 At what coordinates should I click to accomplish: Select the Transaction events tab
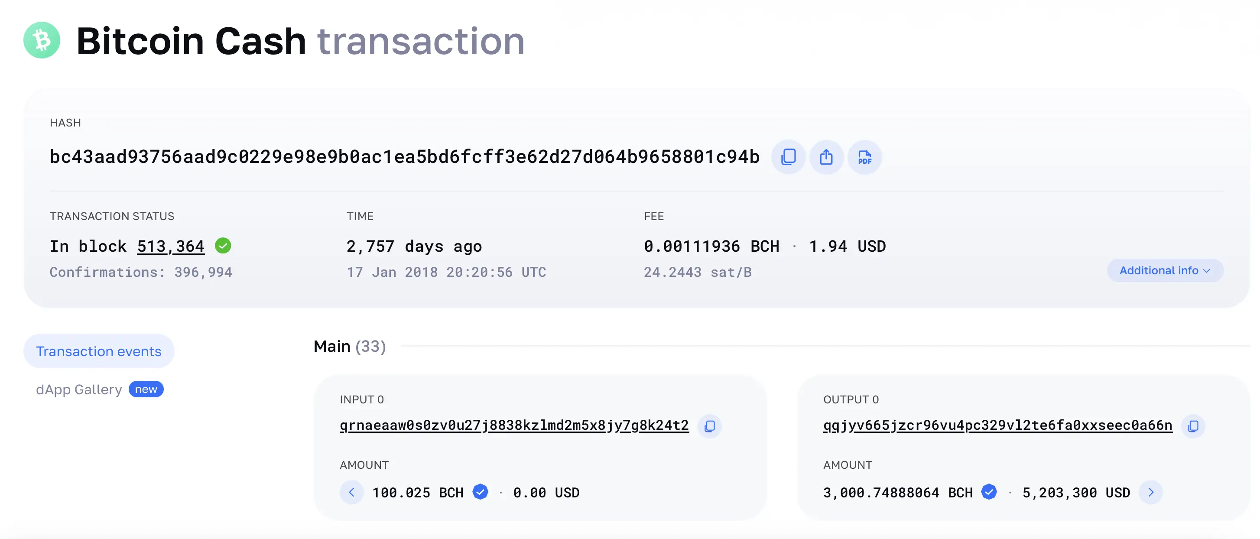[99, 351]
